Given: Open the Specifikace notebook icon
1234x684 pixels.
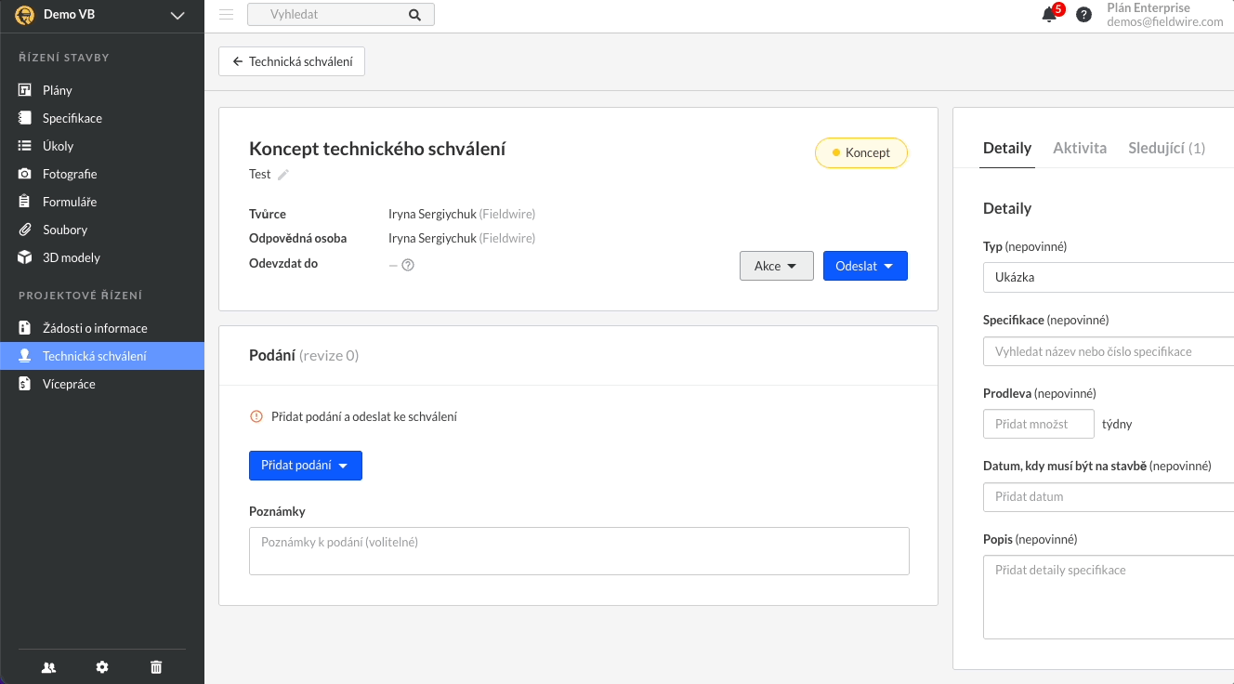Looking at the screenshot, I should 25,118.
